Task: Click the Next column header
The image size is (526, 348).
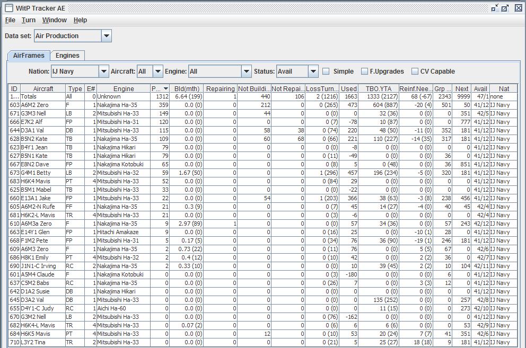Action: 462,88
